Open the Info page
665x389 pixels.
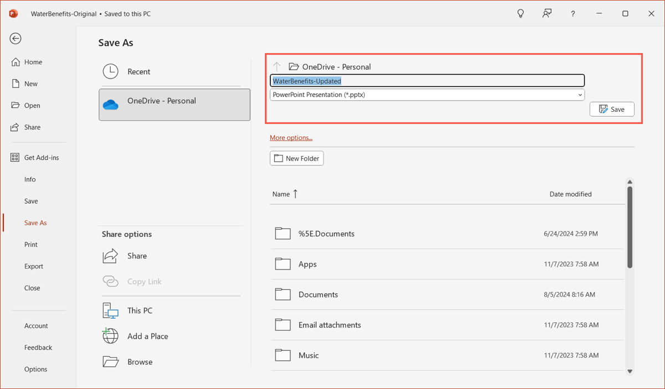click(x=30, y=179)
